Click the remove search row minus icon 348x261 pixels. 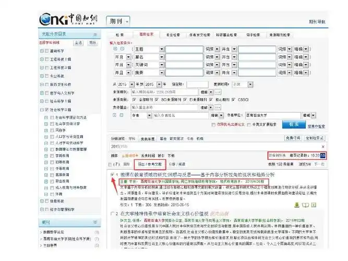click(122, 49)
